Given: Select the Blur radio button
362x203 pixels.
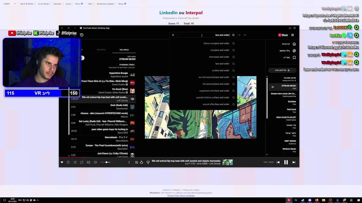Looking at the screenshot, I should point(94,4).
